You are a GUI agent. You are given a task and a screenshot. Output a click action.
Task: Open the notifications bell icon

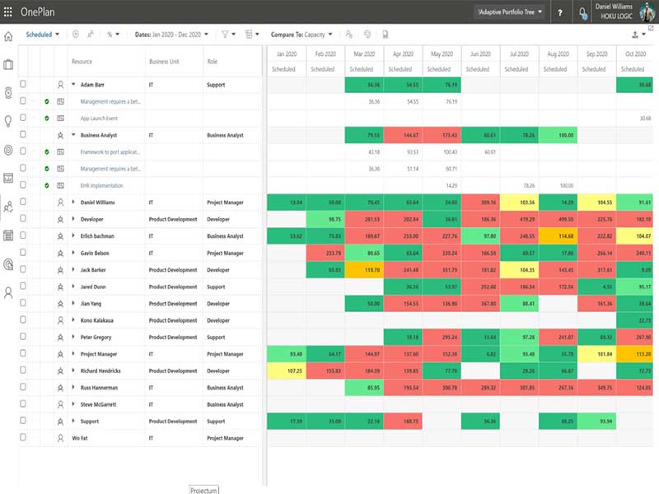coord(583,13)
